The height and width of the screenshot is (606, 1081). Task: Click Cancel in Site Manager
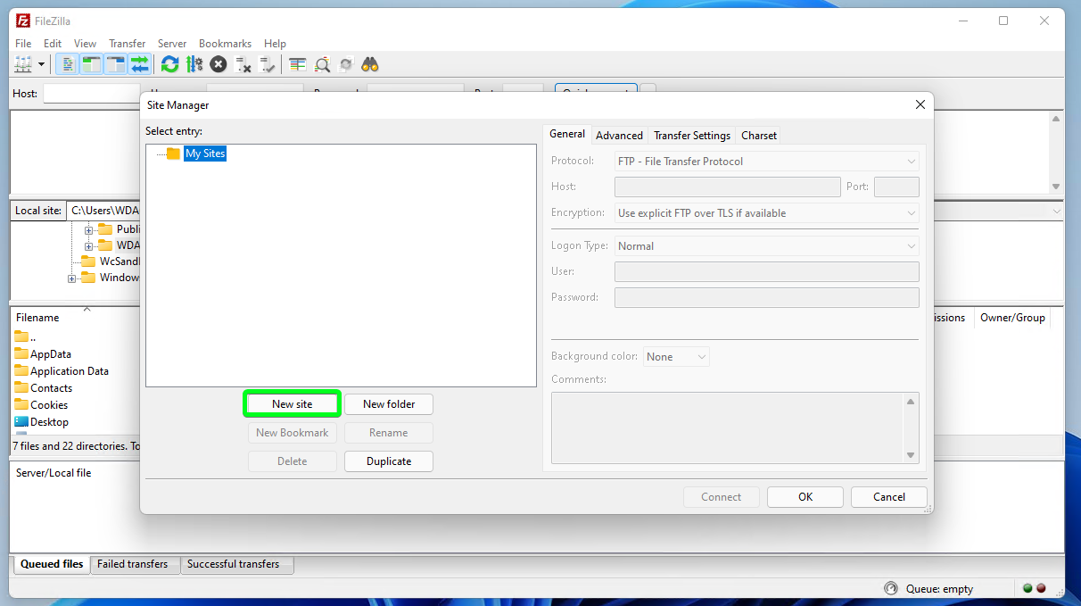(x=889, y=497)
